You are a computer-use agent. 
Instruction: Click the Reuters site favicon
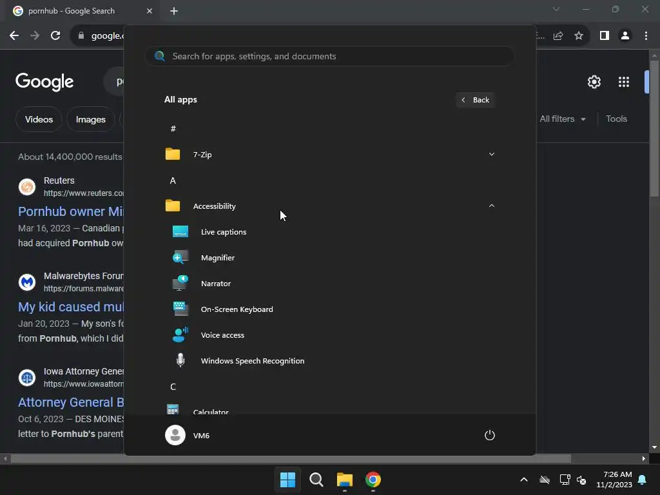[x=27, y=186]
